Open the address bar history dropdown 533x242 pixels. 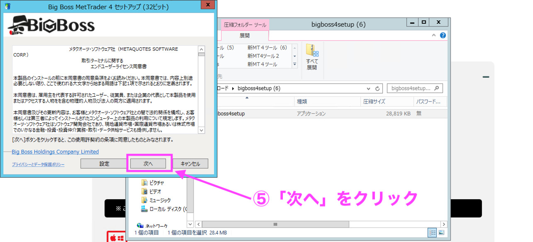(368, 88)
